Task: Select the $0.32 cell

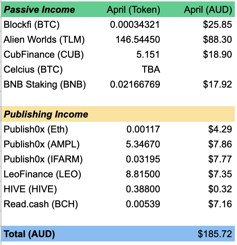Action: (x=220, y=189)
